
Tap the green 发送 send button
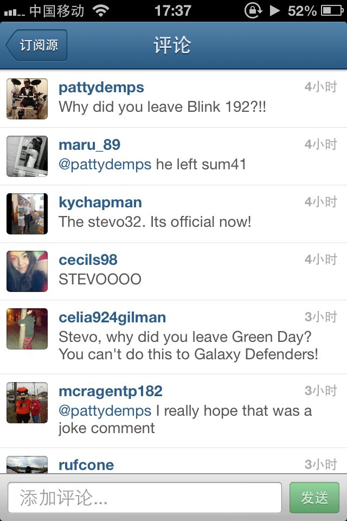click(x=314, y=498)
